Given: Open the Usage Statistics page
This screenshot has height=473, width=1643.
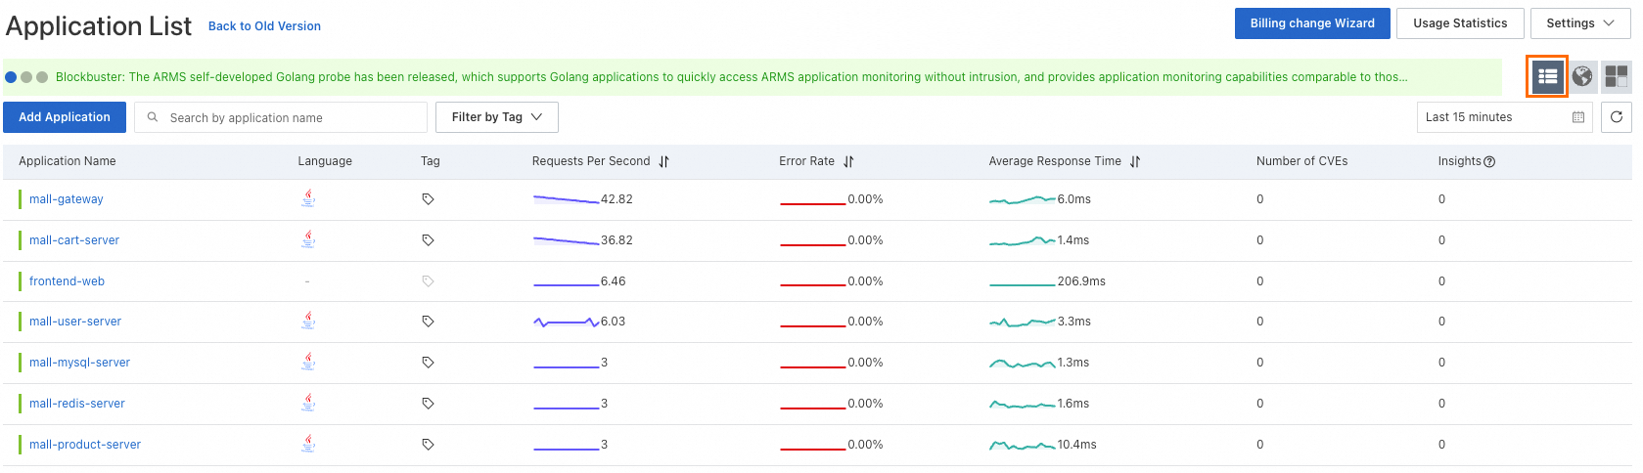Looking at the screenshot, I should pos(1459,23).
